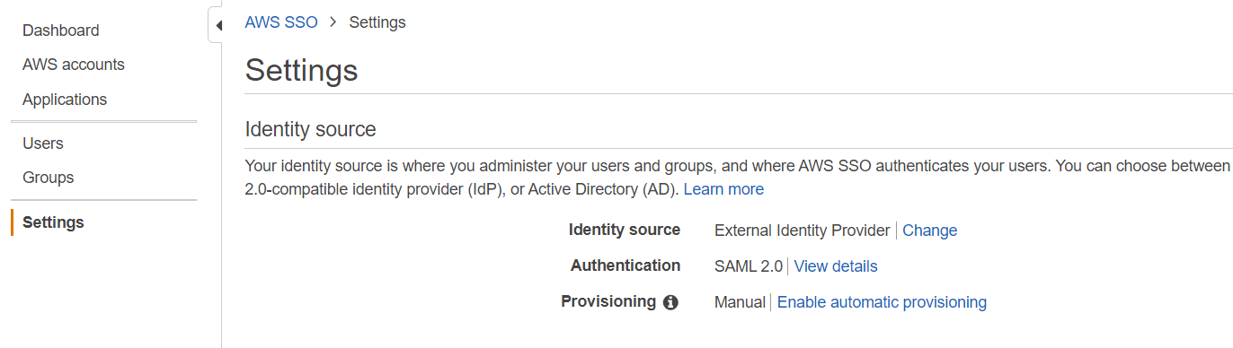
Task: Select the Settings sidebar item
Action: point(53,222)
